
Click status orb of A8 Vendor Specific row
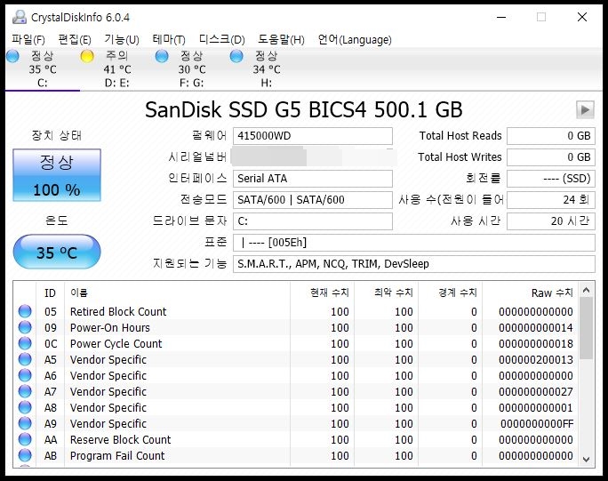click(x=25, y=407)
